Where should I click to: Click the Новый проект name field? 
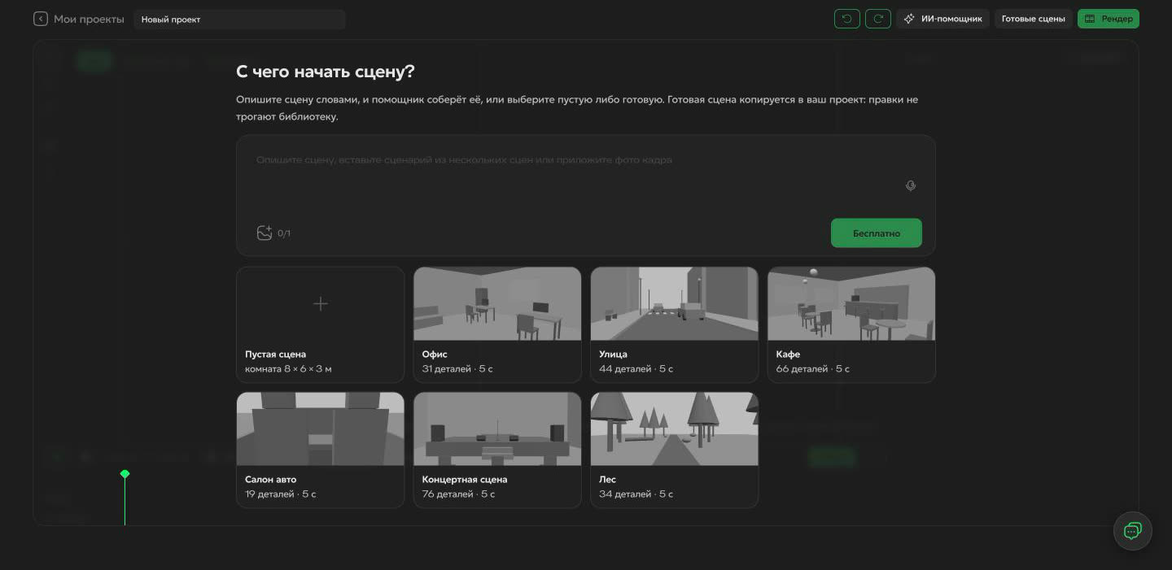pos(239,19)
